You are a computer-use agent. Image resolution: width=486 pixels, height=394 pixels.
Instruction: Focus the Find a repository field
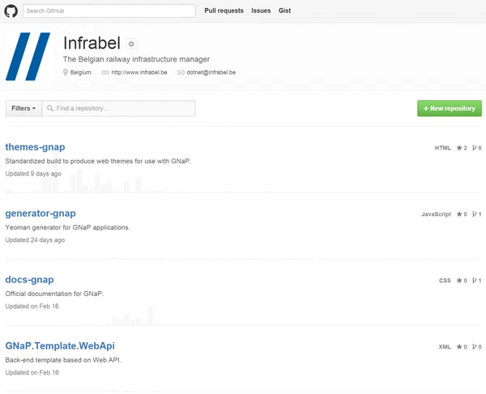coord(119,108)
